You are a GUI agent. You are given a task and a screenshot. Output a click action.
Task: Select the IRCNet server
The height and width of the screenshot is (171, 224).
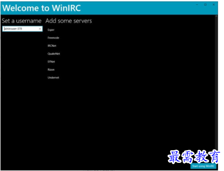pyautogui.click(x=52, y=46)
